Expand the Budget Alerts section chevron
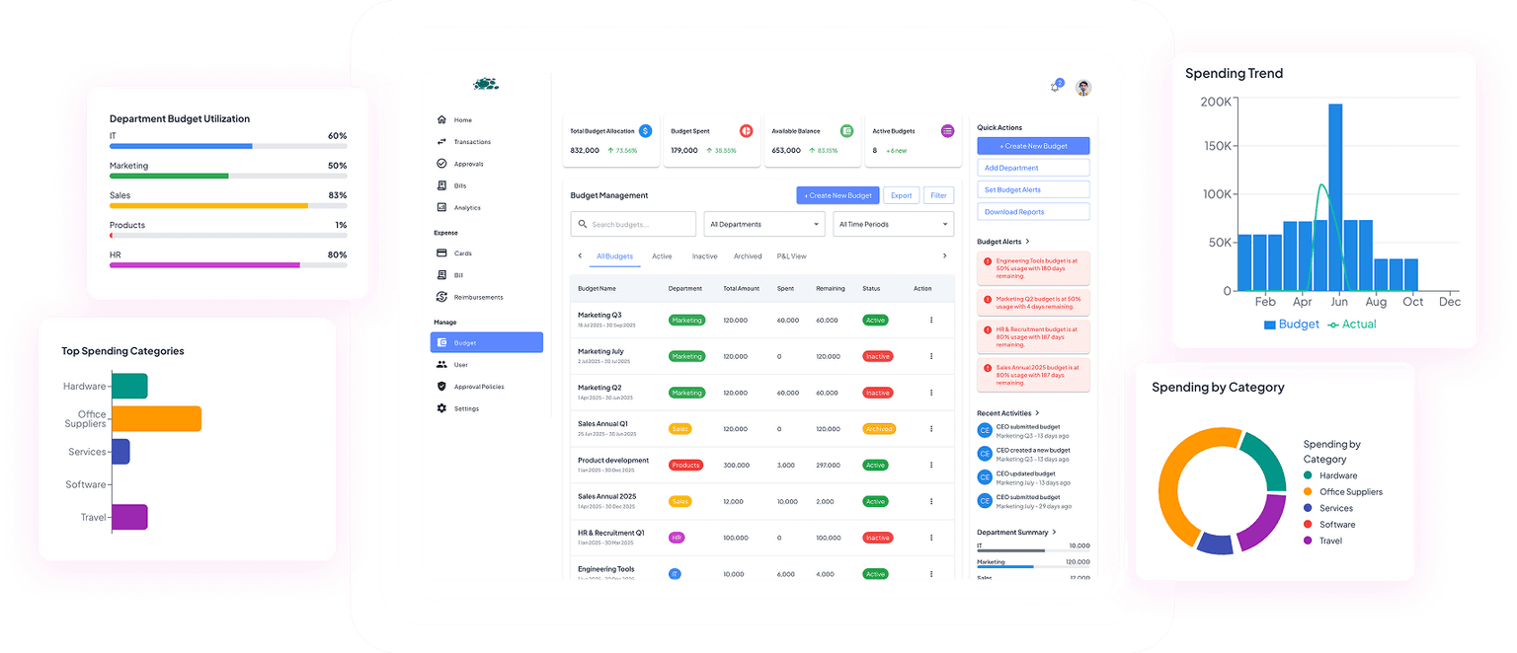The image size is (1517, 653). 1028,242
